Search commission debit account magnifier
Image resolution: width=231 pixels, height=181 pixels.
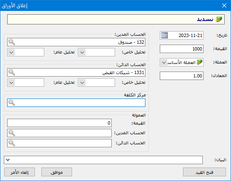[12, 133]
